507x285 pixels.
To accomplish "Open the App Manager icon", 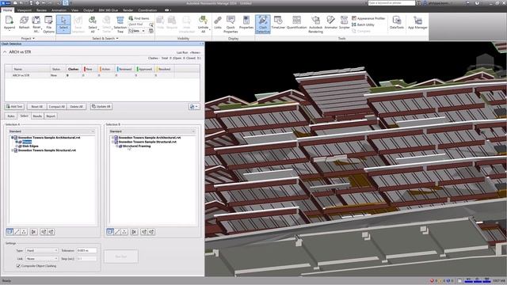I will click(417, 23).
